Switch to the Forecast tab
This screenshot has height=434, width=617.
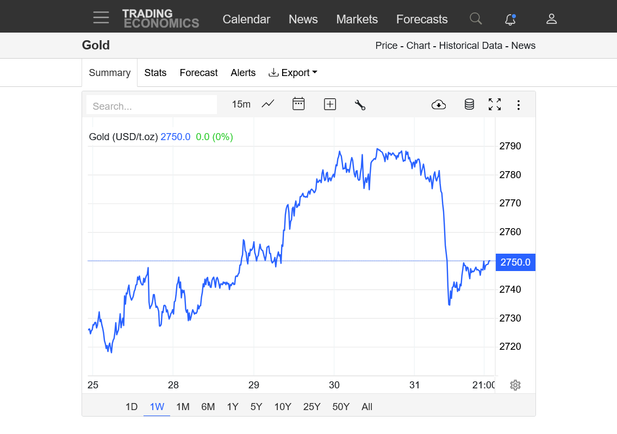(198, 73)
